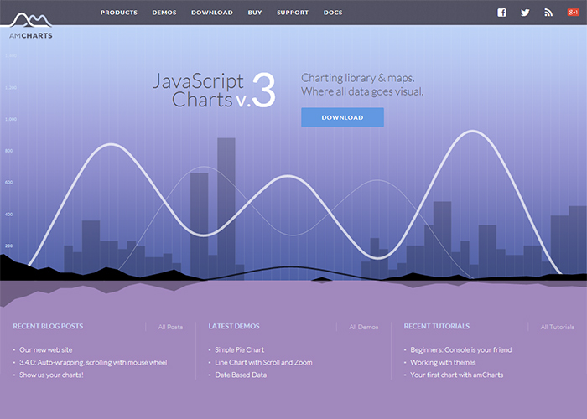Click the 800 axis label
The height and width of the screenshot is (419, 587).
[x=8, y=151]
